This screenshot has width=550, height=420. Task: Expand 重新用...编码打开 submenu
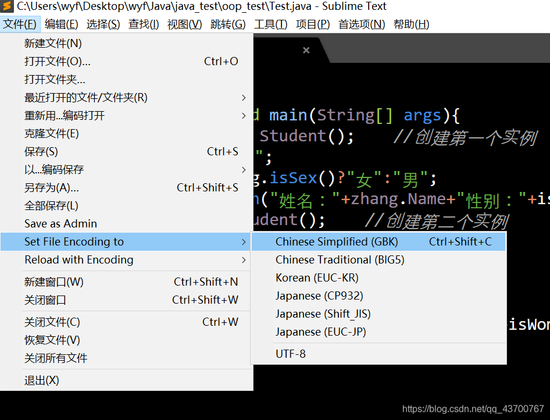coord(126,116)
